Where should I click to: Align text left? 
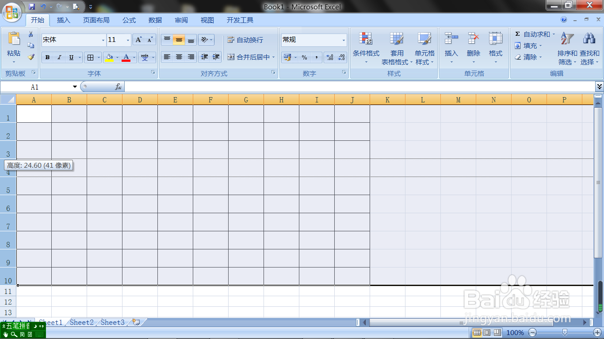coord(167,57)
